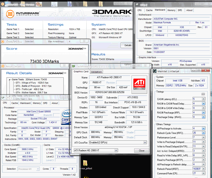Collapse the Game Tests node in Result Details

(x=10, y=80)
